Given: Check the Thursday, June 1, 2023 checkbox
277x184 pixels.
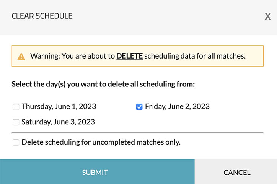Looking at the screenshot, I should coord(16,107).
